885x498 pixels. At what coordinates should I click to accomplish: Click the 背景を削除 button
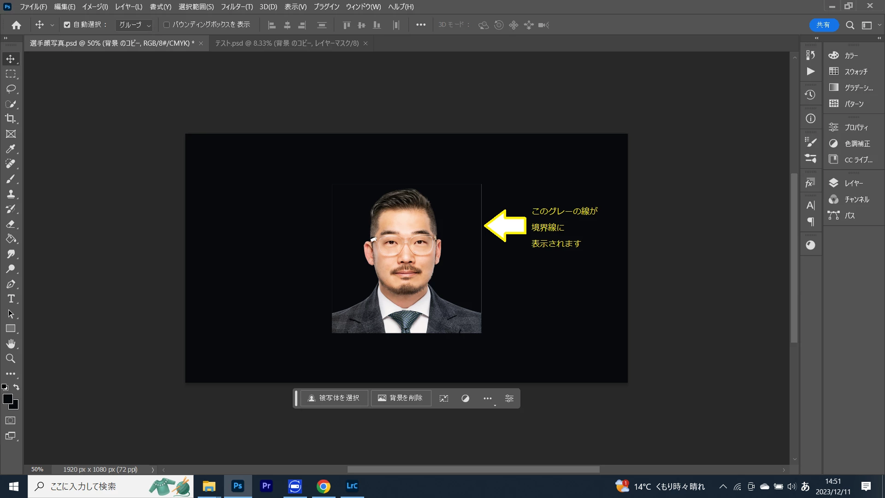[401, 398]
